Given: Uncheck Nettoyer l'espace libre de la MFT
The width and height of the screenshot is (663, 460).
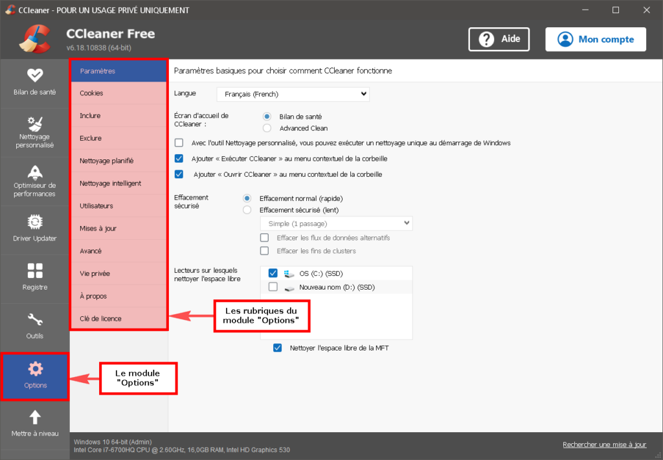Looking at the screenshot, I should coord(277,348).
